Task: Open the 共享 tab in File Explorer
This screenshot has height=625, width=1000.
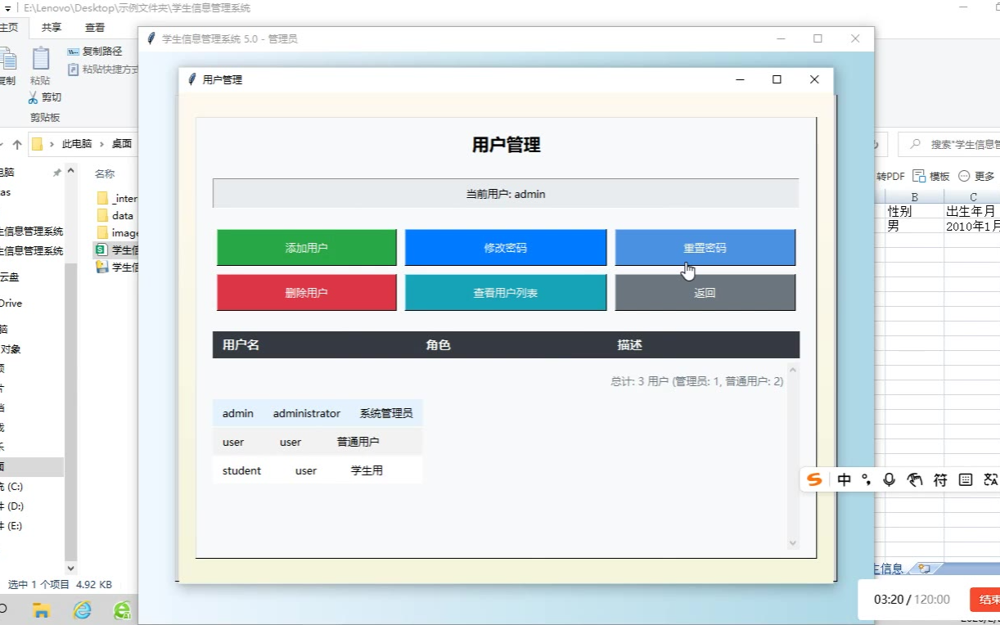Action: (52, 27)
